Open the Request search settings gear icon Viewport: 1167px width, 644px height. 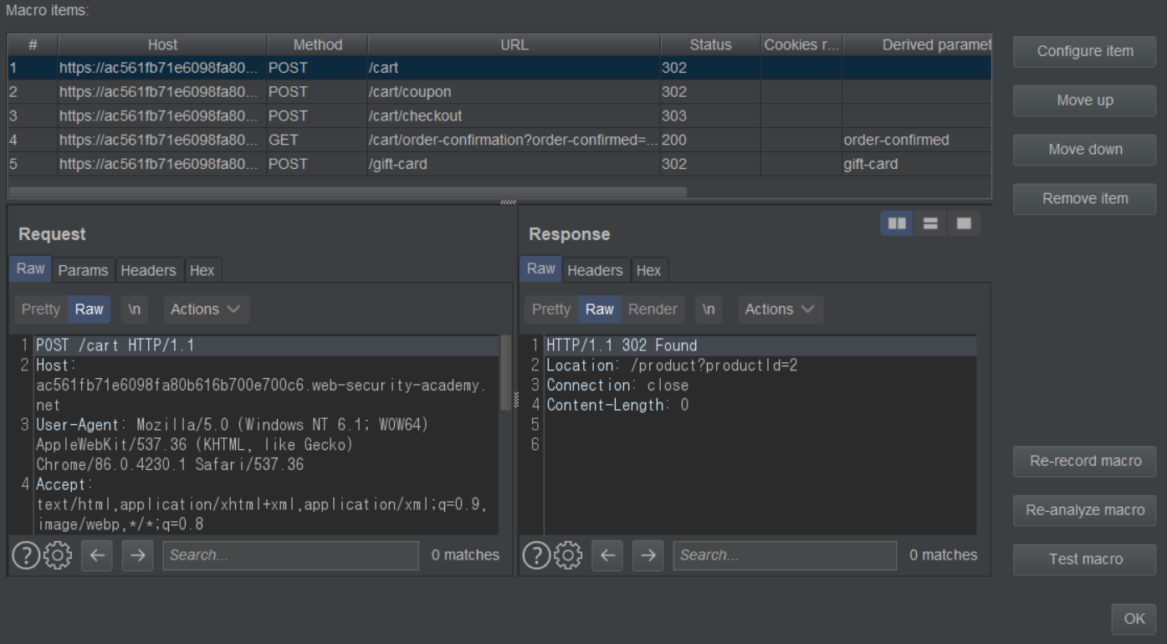coord(57,556)
